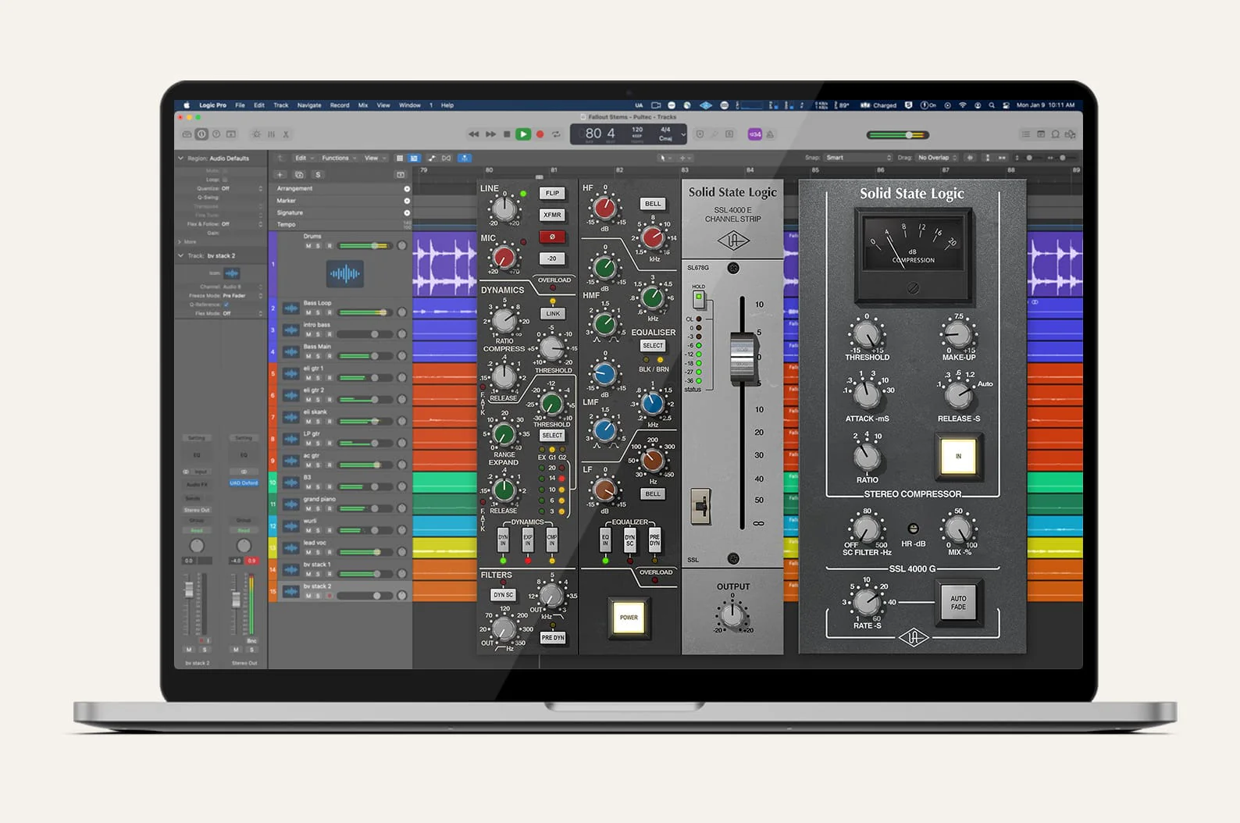Image resolution: width=1240 pixels, height=823 pixels.
Task: Toggle the channel strip POWER switch
Action: coord(629,617)
